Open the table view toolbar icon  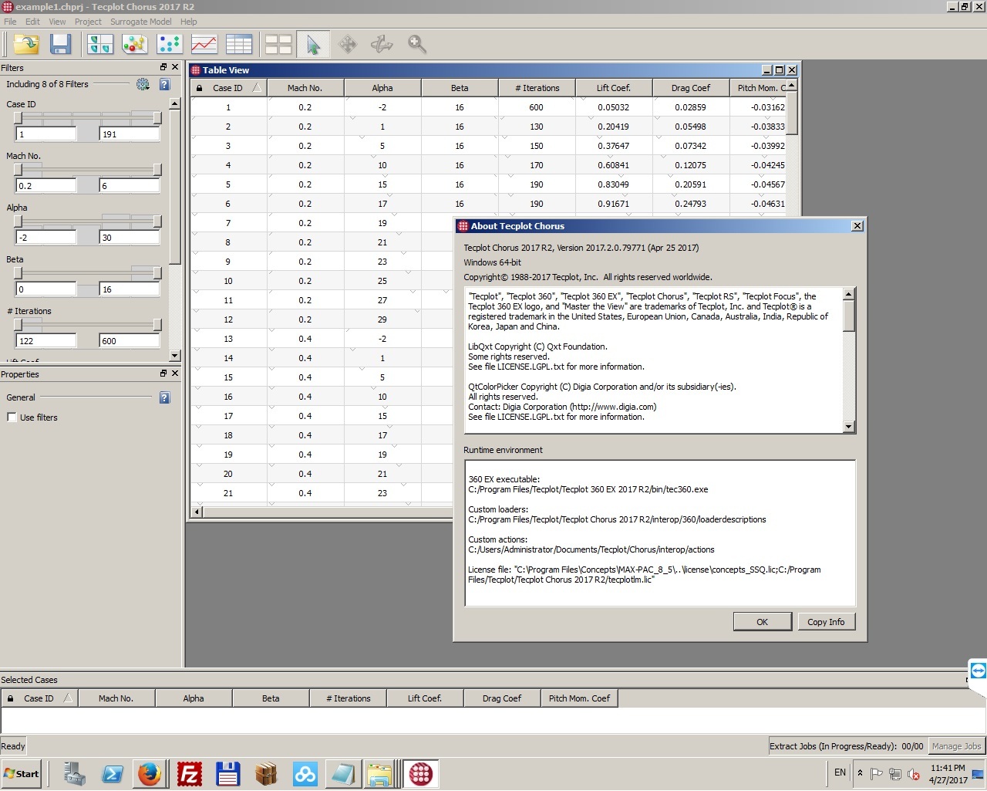(x=239, y=45)
